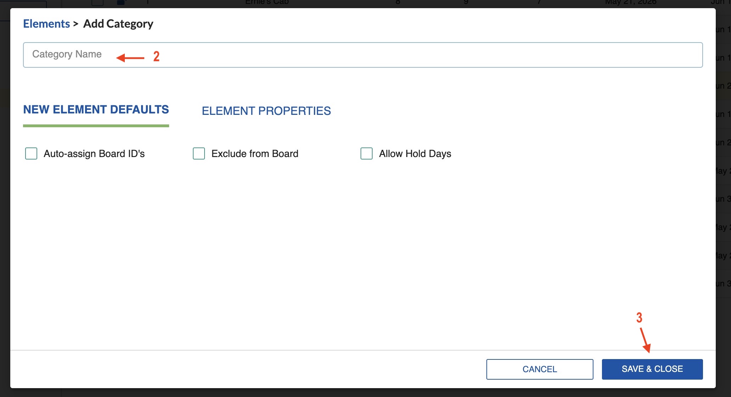The width and height of the screenshot is (731, 397).
Task: Switch to the ELEMENT PROPERTIES tab
Action: click(266, 111)
